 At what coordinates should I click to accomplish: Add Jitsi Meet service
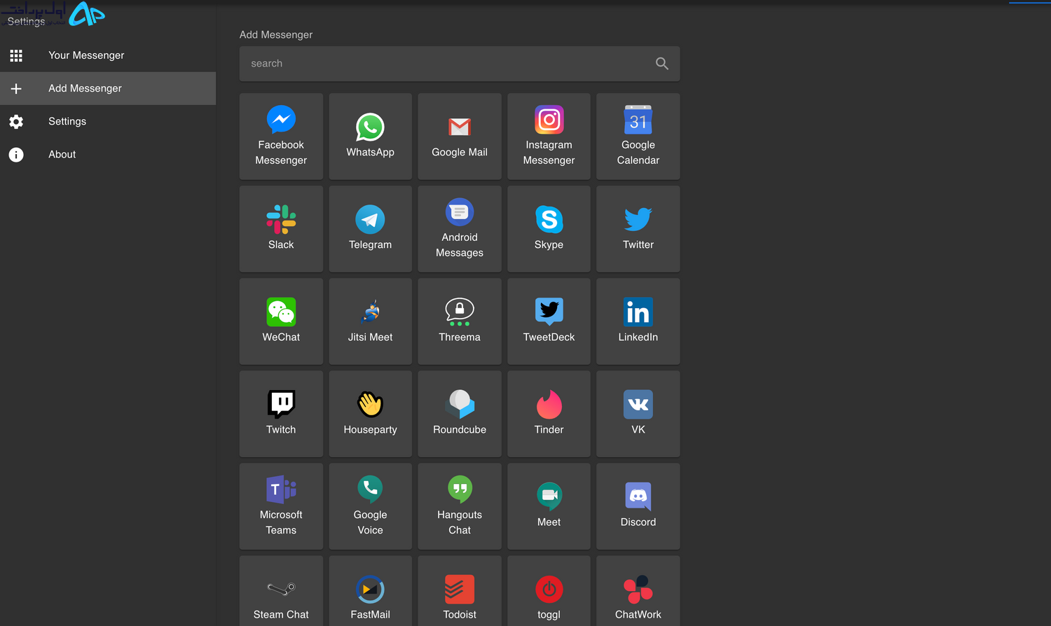370,321
